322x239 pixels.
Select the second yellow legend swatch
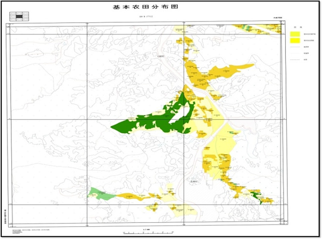click(296, 40)
